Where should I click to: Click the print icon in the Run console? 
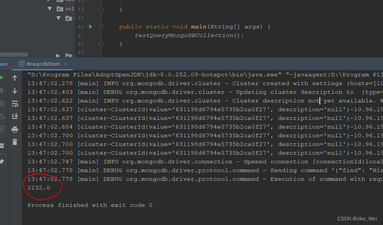pos(15,129)
